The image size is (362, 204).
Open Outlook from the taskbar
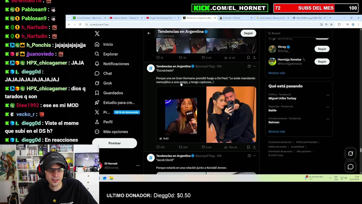105,178
